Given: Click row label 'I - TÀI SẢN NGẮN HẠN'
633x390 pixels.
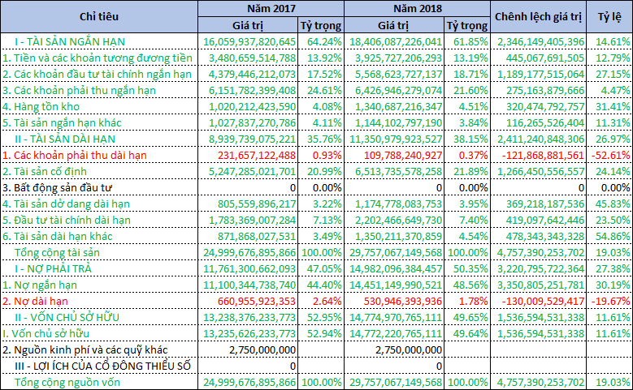Looking at the screenshot, I should click(x=70, y=41).
